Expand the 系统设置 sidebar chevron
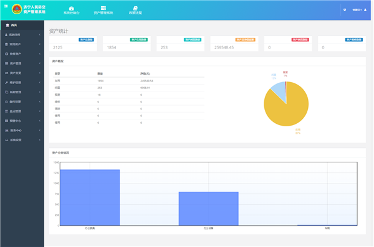This screenshot has height=247, width=374. point(40,140)
